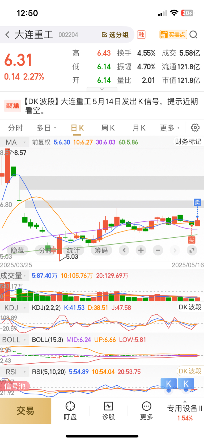The image size is (204, 442).
Task: Open the MA indicator dropdown
Action: tap(14, 142)
